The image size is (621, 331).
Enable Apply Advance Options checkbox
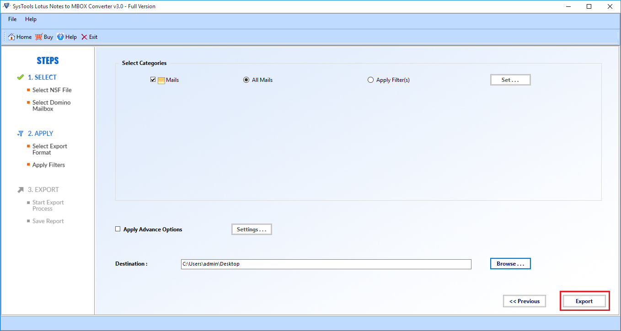pyautogui.click(x=118, y=229)
